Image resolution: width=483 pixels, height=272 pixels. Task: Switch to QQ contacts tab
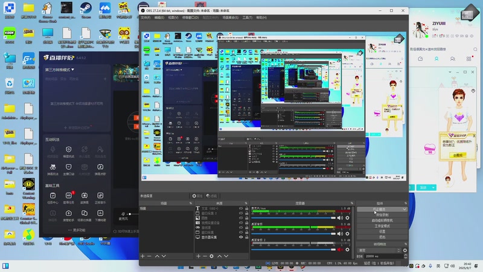[x=437, y=59]
